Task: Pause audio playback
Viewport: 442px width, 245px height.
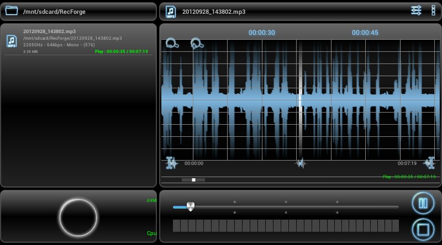Action: click(423, 203)
